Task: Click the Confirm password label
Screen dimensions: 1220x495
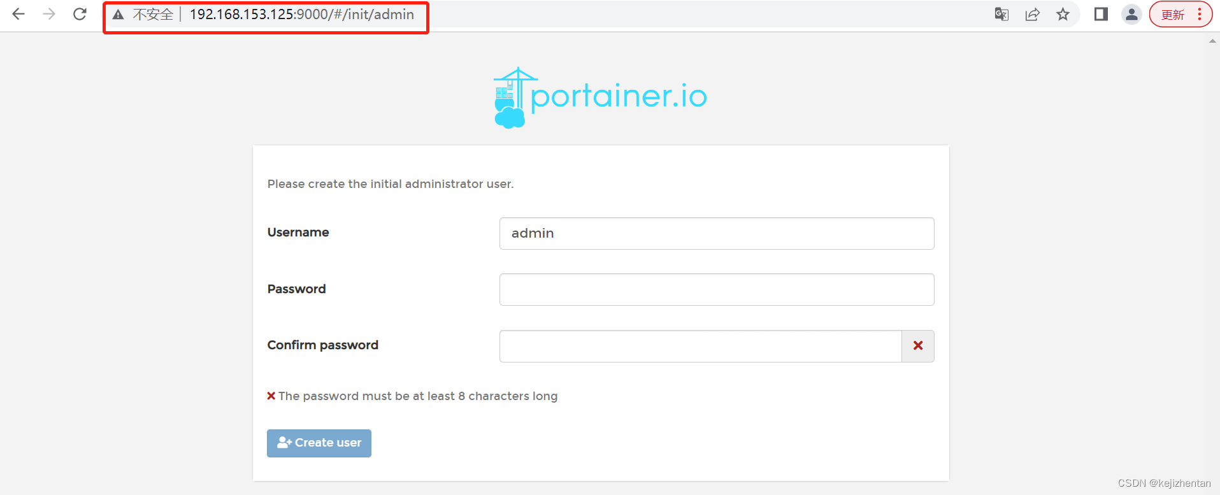Action: point(323,345)
